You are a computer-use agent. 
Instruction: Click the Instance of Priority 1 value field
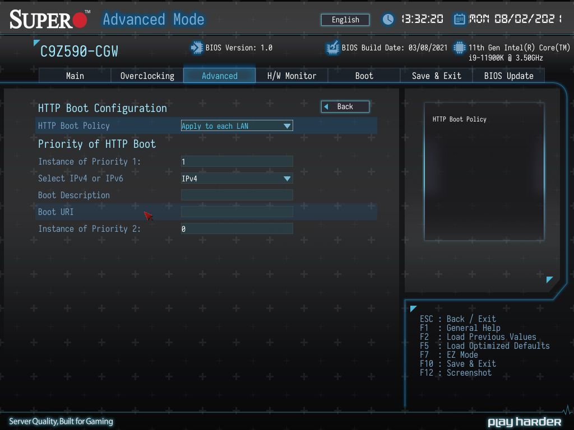coord(237,161)
